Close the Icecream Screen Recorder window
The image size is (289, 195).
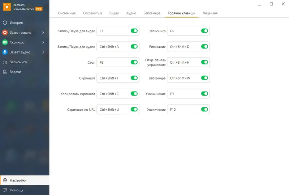[x=283, y=4]
